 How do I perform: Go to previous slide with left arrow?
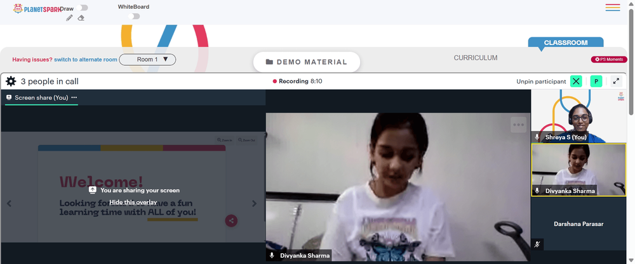pyautogui.click(x=9, y=203)
